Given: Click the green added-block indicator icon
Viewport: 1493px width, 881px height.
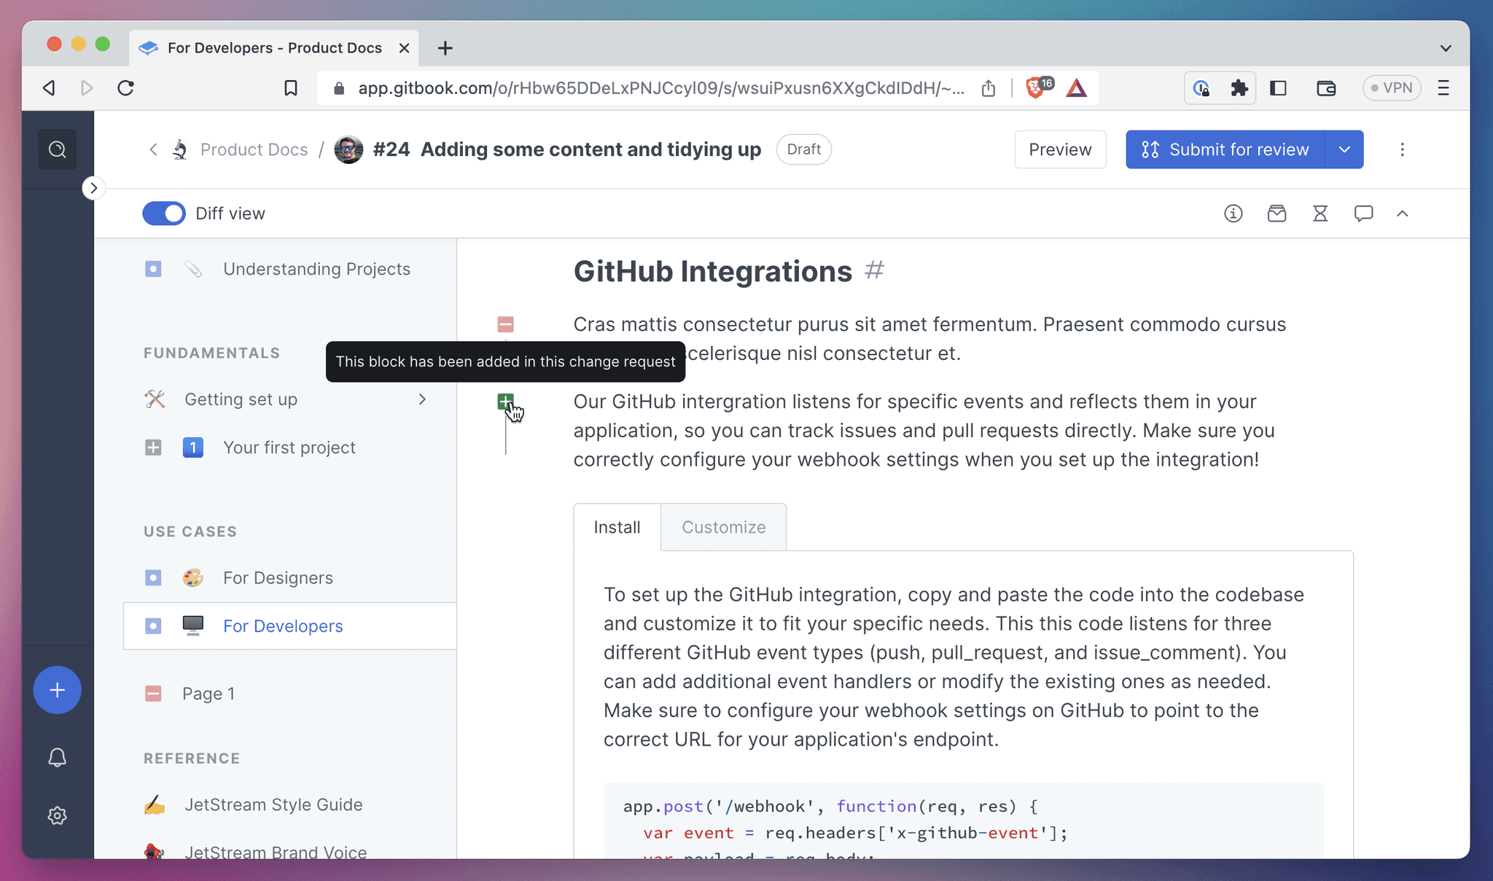Looking at the screenshot, I should (x=506, y=401).
